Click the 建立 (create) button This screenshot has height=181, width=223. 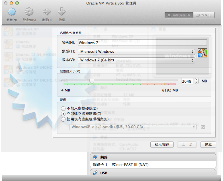pyautogui.click(x=208, y=145)
